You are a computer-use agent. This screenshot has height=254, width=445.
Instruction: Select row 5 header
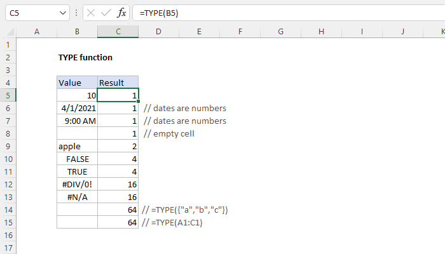(8, 95)
